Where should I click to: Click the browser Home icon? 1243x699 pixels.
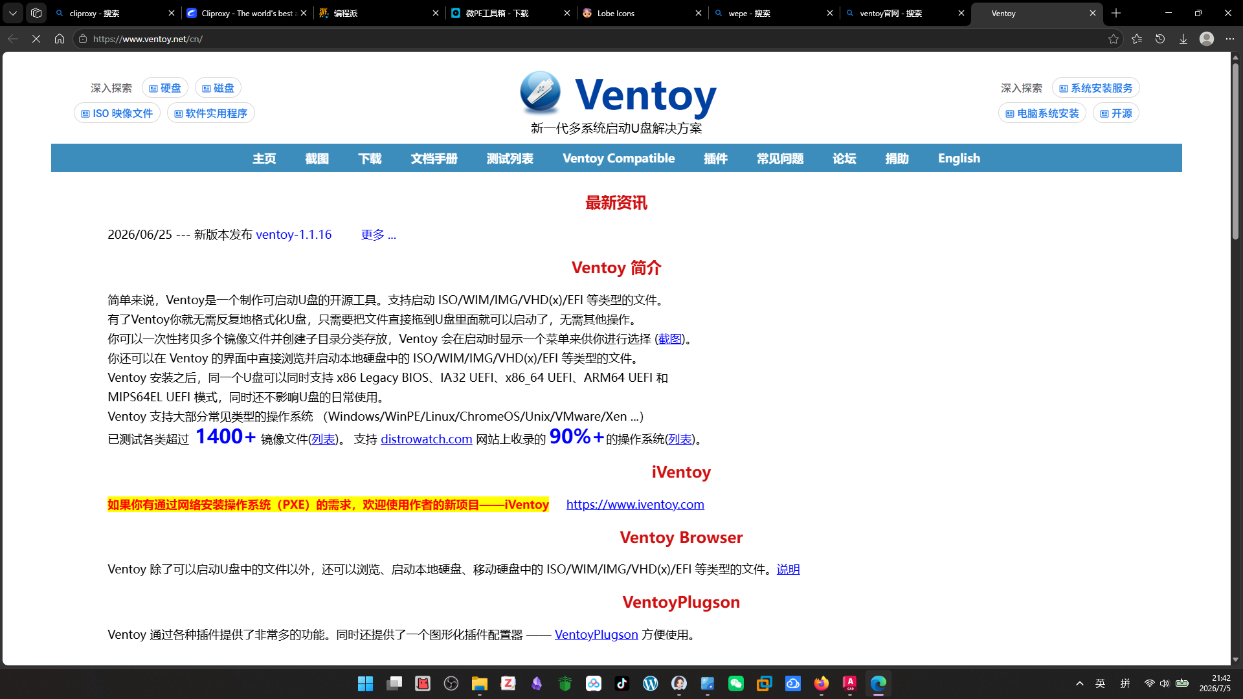[60, 39]
